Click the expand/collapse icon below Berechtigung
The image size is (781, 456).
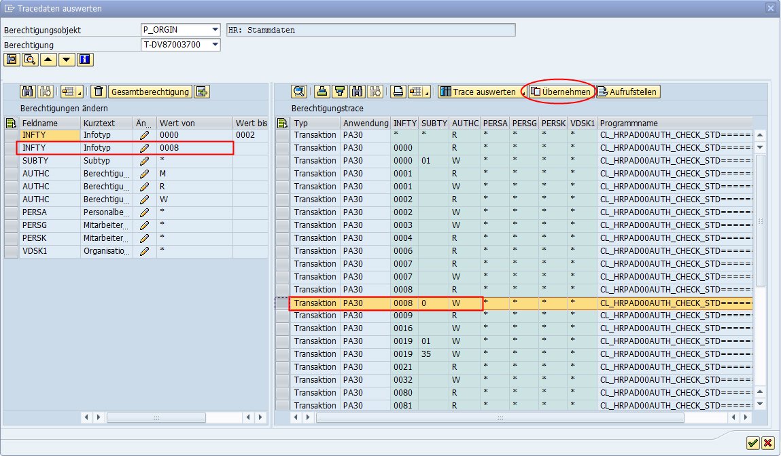click(12, 60)
